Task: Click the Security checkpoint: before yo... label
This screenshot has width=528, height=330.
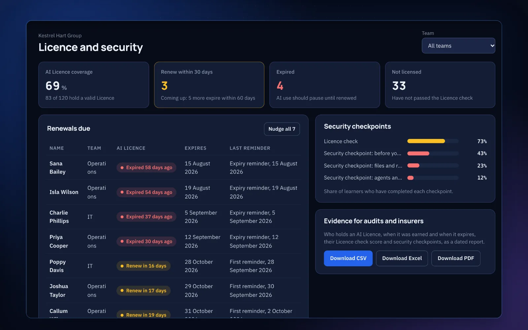Action: 363,153
